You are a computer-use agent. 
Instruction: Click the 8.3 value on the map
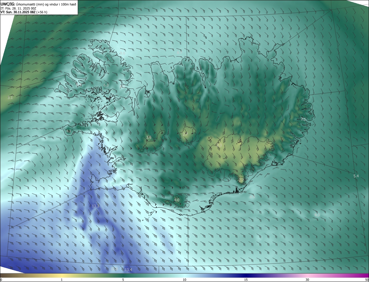317,215
